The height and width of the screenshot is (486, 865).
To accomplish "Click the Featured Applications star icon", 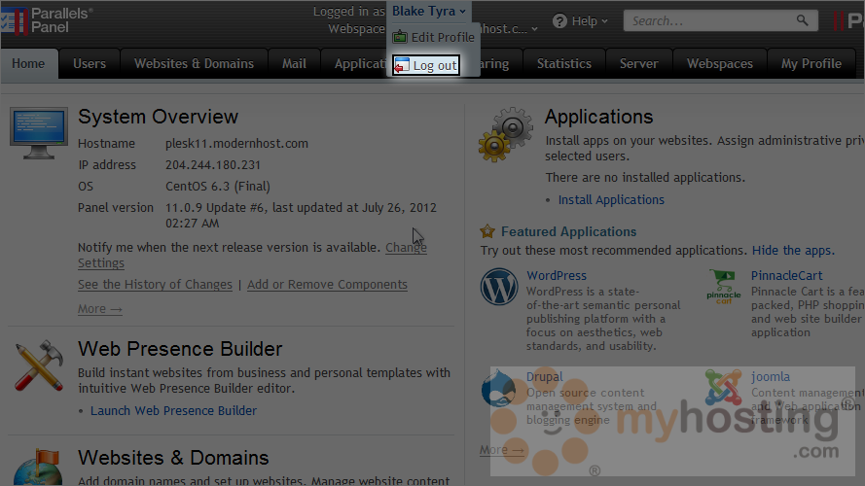I will click(x=487, y=231).
